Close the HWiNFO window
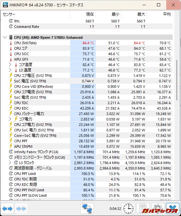Image resolution: width=181 pixels, height=216 pixels. (x=173, y=5)
